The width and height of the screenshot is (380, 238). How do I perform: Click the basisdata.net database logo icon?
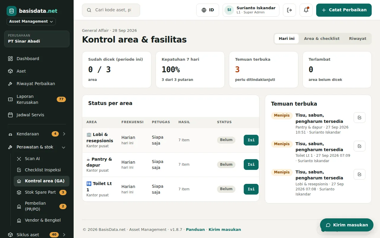(12, 11)
